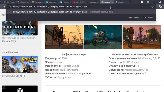Search with Mail.Ru engine
The width and height of the screenshot is (164, 92).
150,17
